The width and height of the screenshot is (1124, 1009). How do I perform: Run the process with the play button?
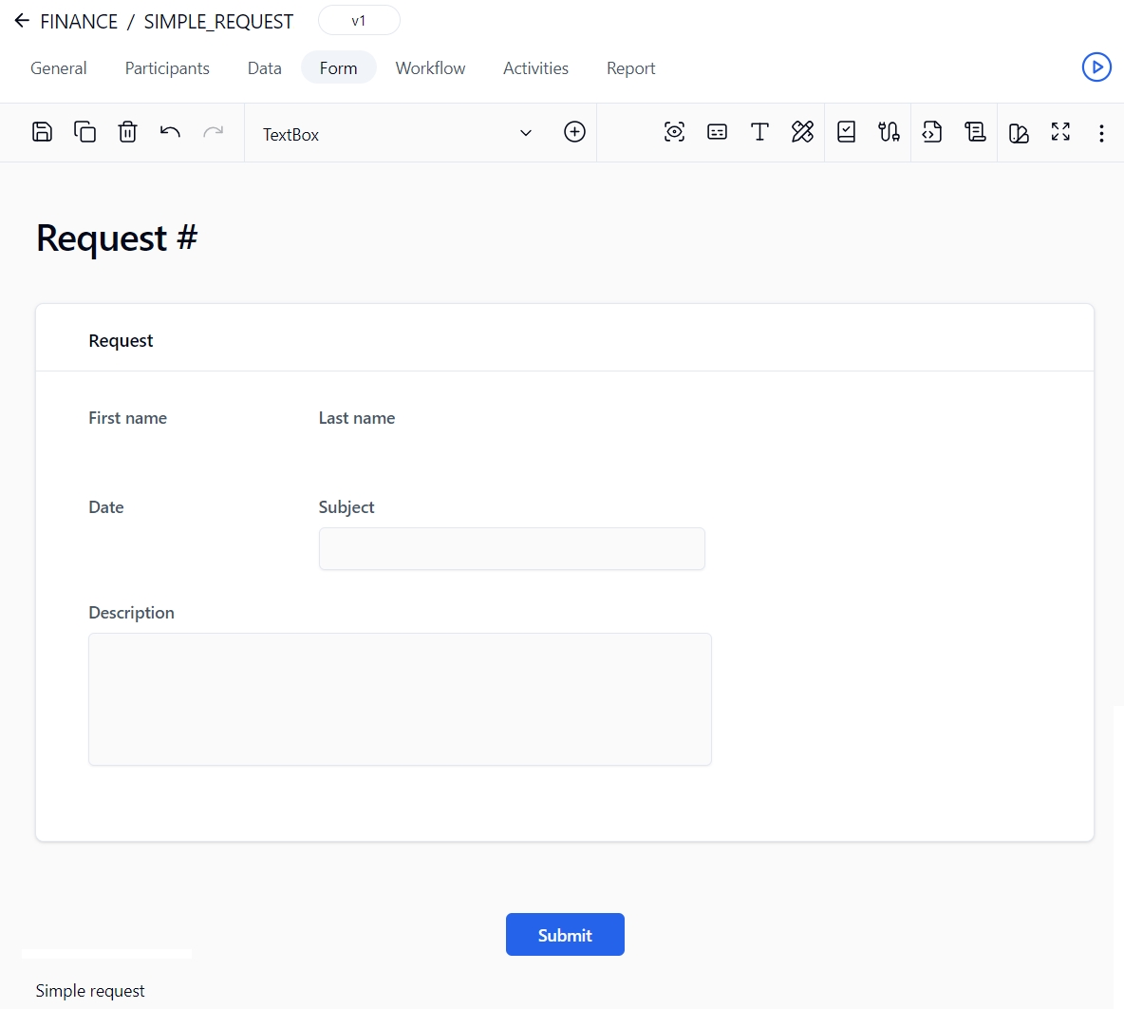[1096, 67]
